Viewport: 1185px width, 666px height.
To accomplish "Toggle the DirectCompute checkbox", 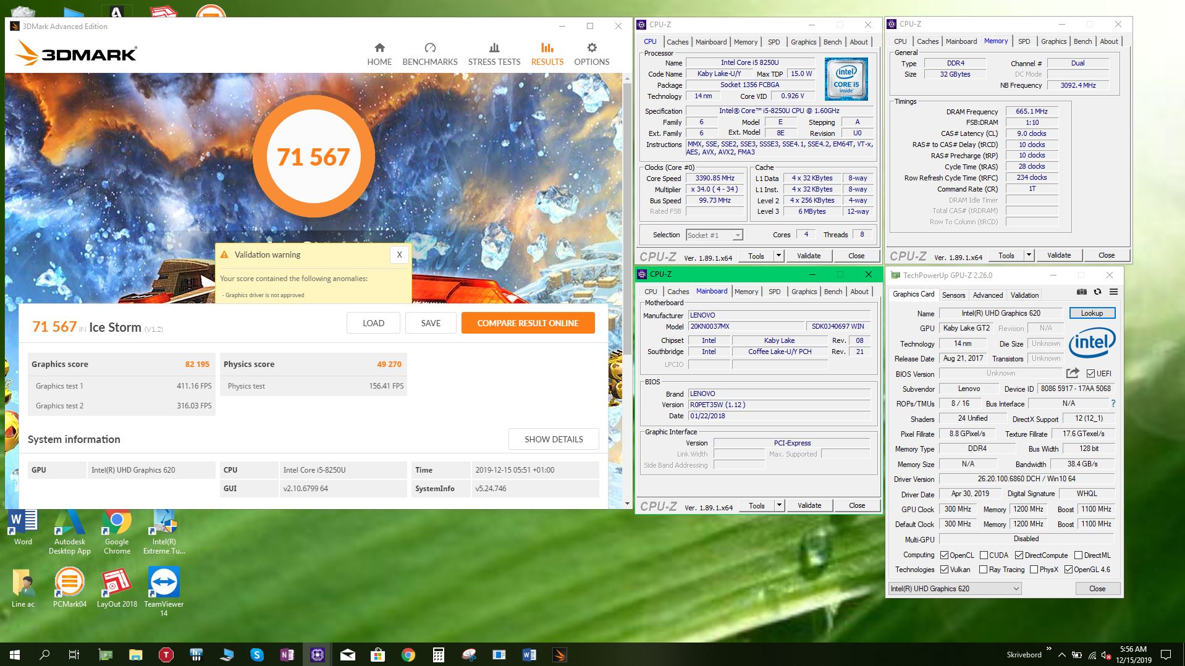I will (1019, 555).
